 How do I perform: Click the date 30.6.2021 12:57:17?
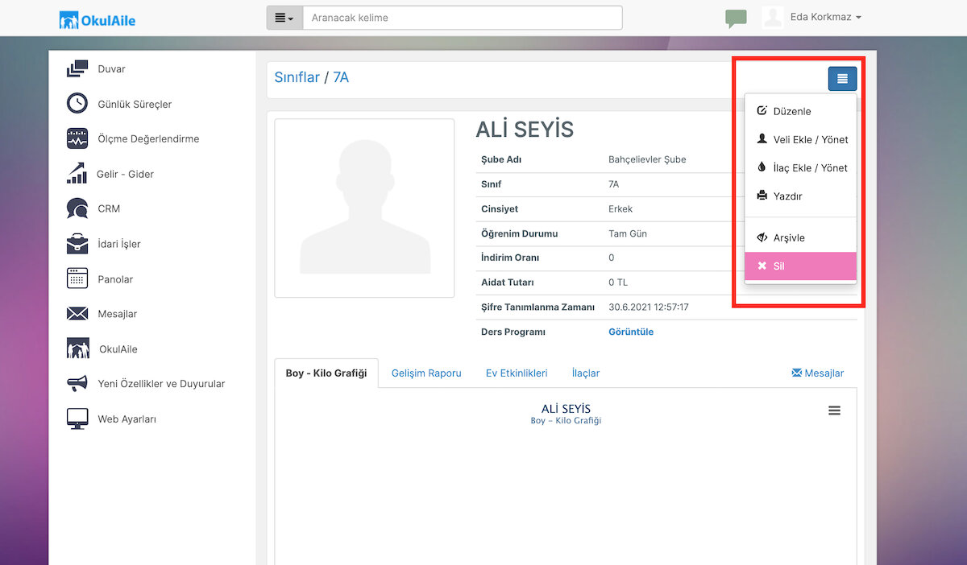649,307
